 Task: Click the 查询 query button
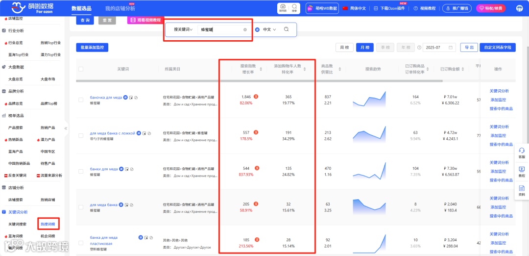(x=85, y=20)
